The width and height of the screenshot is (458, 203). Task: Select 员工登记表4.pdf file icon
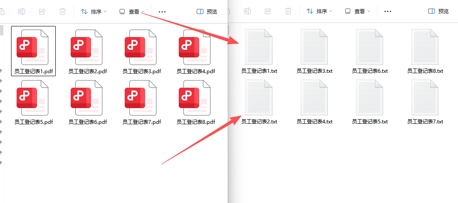coord(195,47)
